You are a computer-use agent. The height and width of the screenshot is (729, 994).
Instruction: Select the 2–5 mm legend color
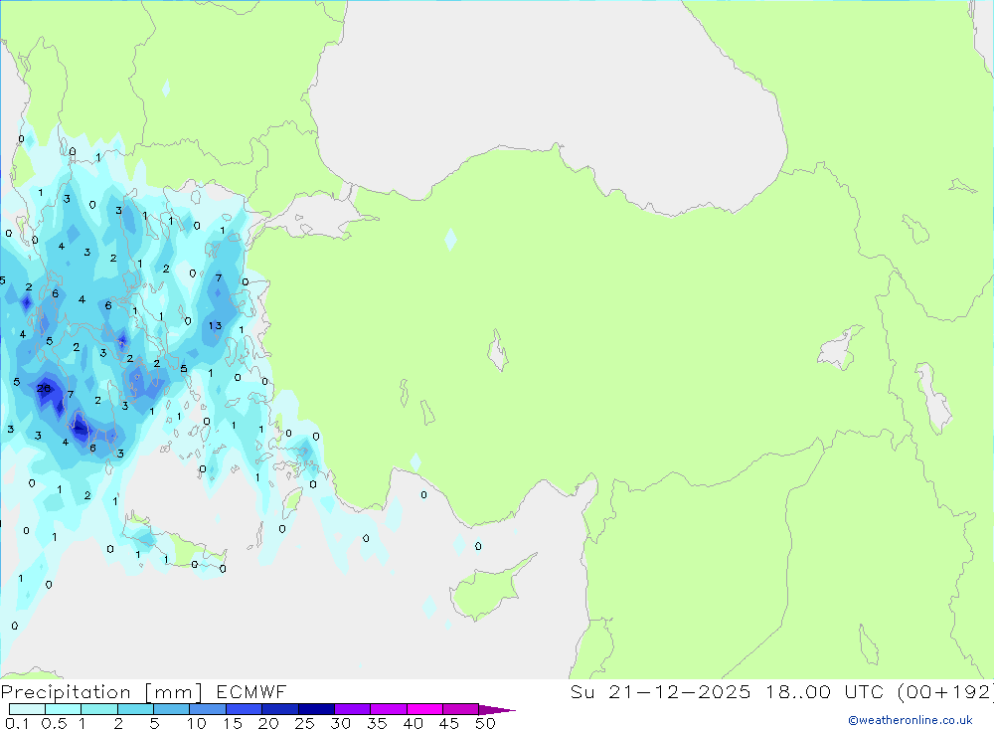click(x=135, y=709)
